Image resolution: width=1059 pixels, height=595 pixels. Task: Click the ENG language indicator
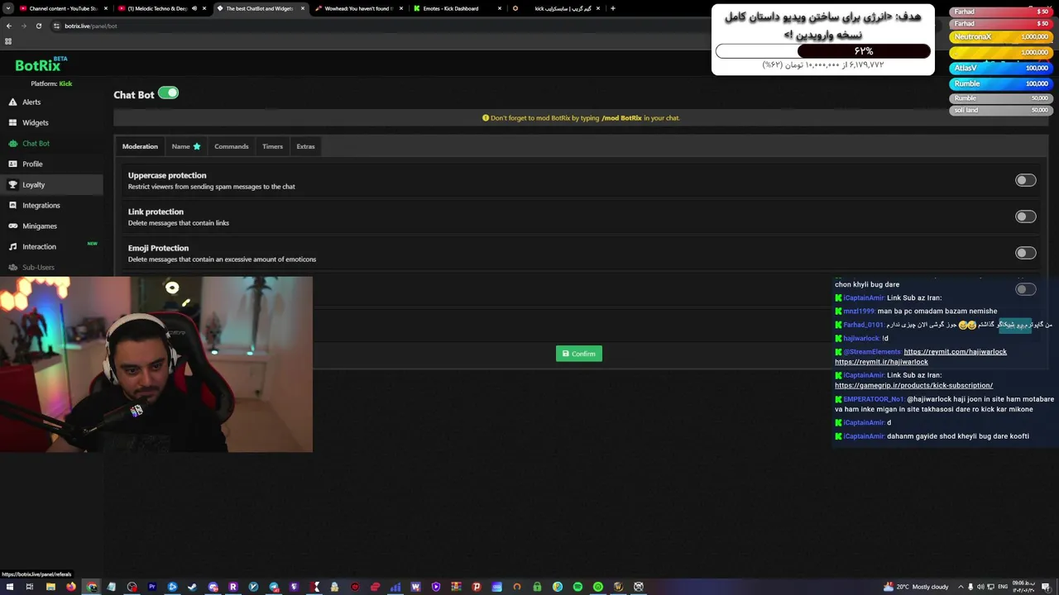pyautogui.click(x=1003, y=587)
